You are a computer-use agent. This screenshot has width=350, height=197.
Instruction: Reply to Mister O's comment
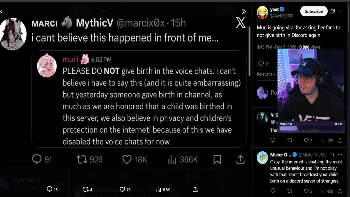[x=273, y=191]
